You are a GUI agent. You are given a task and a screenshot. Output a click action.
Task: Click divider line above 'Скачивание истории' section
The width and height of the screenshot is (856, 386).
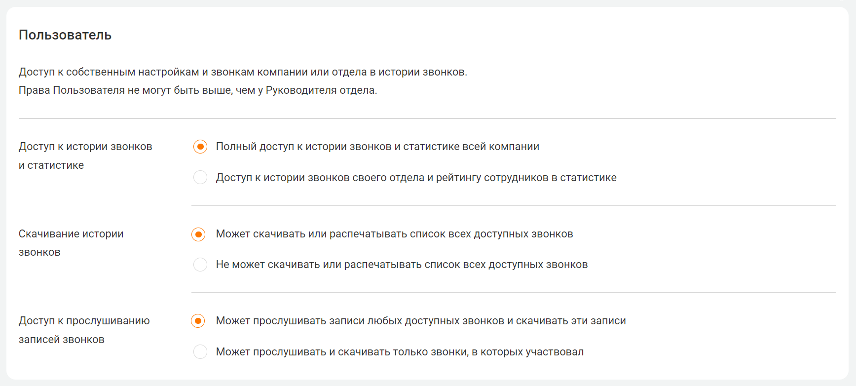pos(514,205)
